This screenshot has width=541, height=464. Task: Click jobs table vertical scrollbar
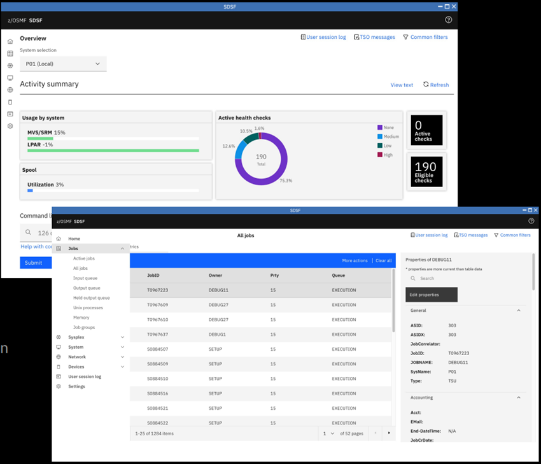click(x=393, y=300)
